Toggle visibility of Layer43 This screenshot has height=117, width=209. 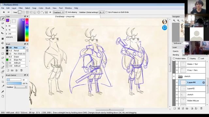177,89
